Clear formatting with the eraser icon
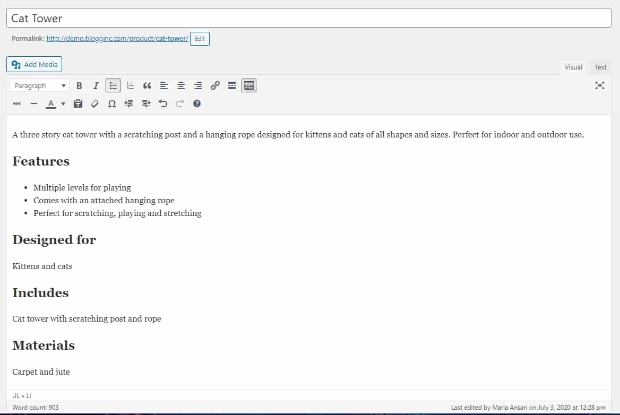 [95, 103]
